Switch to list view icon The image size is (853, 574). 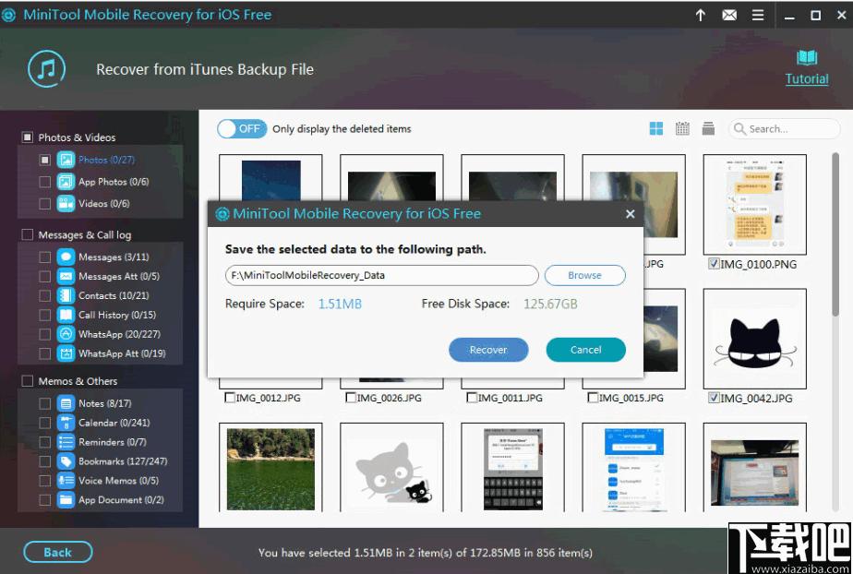point(708,129)
